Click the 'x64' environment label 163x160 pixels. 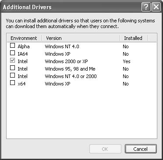(21, 84)
